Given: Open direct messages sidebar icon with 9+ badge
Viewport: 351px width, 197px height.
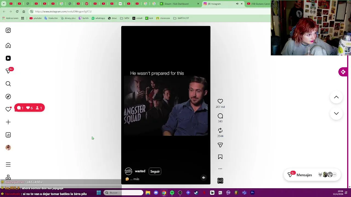Looking at the screenshot, I should pyautogui.click(x=8, y=71).
